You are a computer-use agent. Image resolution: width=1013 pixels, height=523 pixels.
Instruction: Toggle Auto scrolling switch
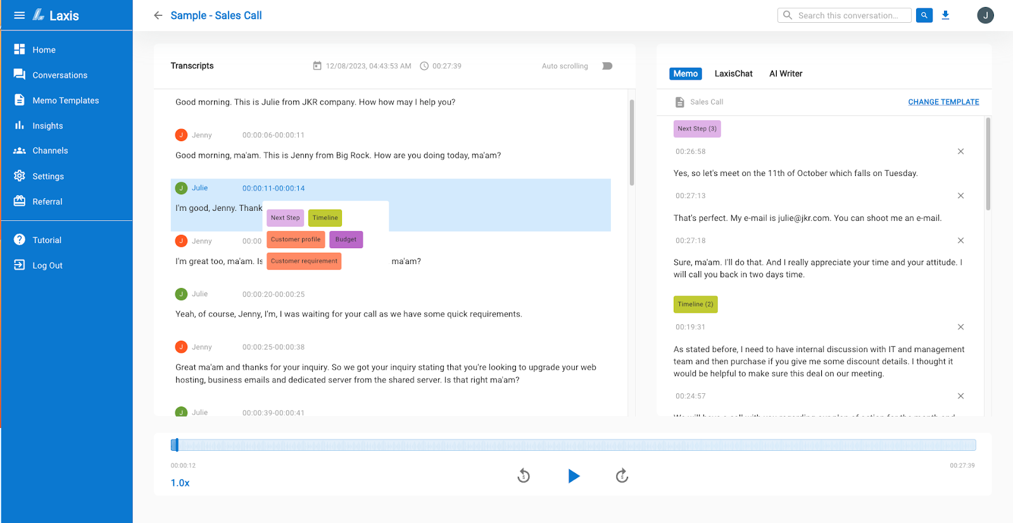click(607, 66)
